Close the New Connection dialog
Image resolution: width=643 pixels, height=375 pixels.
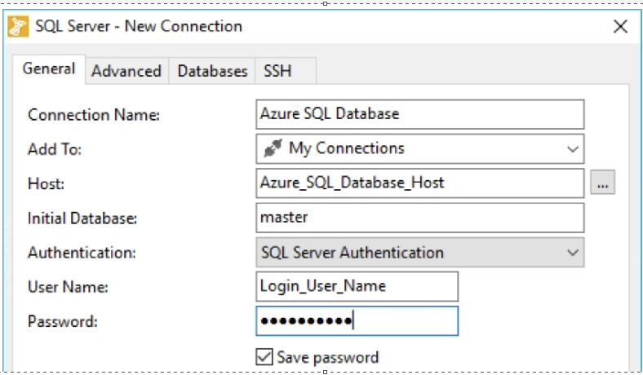coord(620,27)
